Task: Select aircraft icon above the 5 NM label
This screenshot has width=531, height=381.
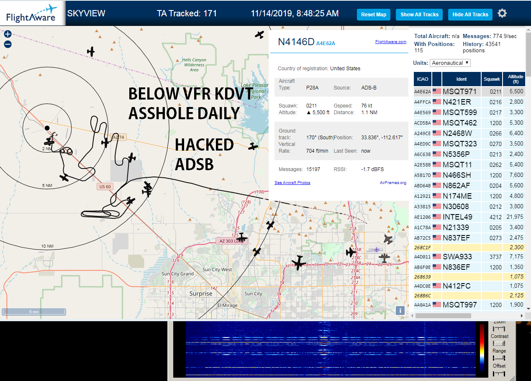Action: pos(64,178)
